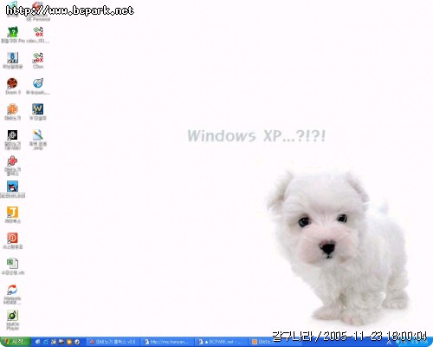Open the Excel .xls spreadsheet file
This screenshot has width=433, height=347.
[12, 264]
